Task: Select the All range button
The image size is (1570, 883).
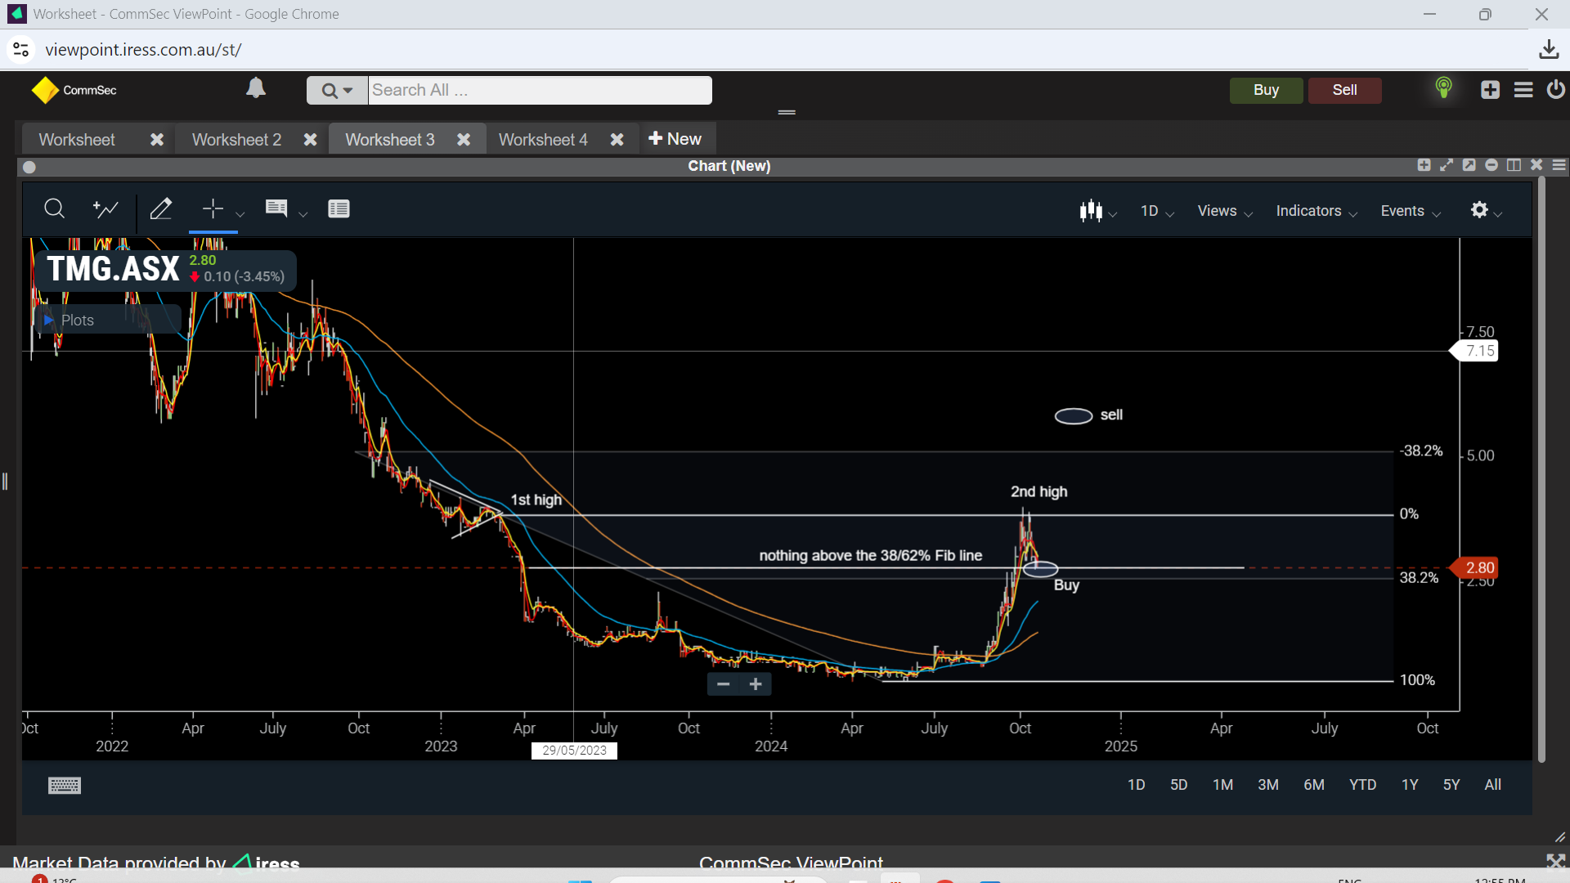Action: pos(1492,785)
